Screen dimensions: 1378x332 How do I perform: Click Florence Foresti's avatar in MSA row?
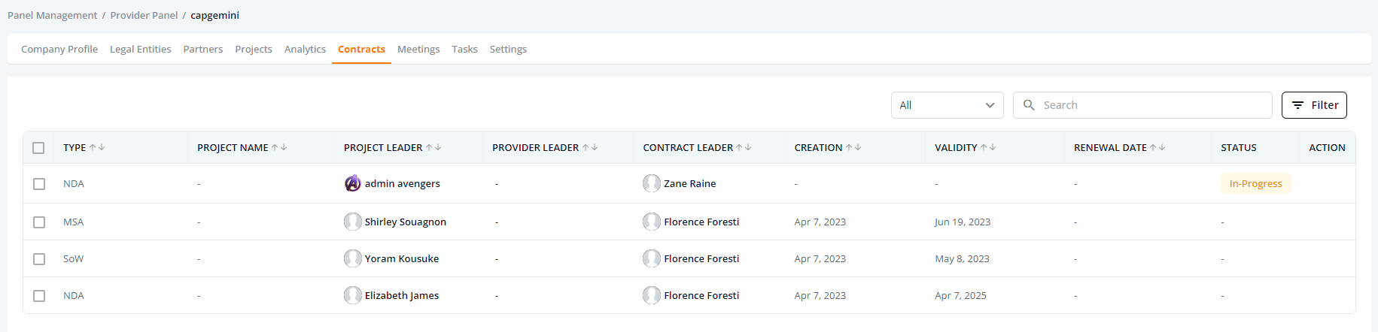652,222
